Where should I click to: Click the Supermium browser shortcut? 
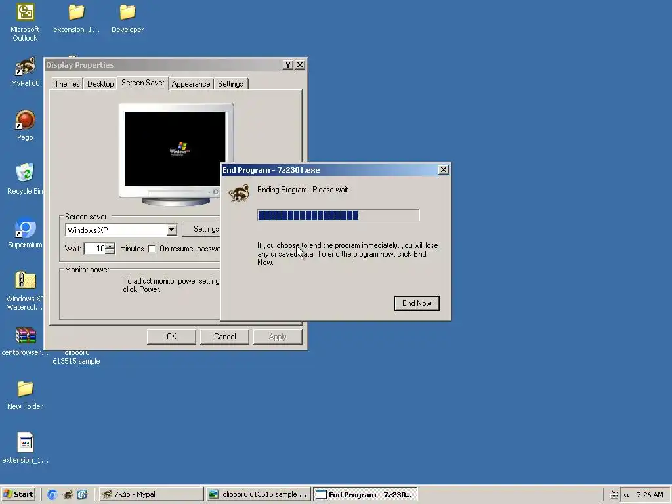pyautogui.click(x=25, y=234)
